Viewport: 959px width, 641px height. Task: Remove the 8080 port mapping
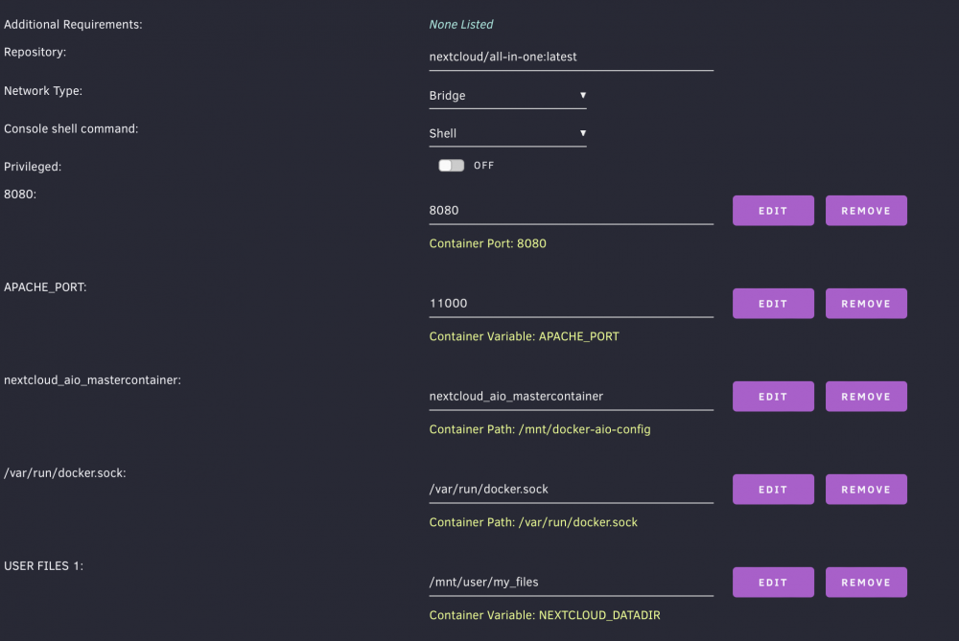pyautogui.click(x=866, y=211)
